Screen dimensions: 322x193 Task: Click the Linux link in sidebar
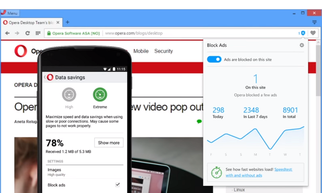pyautogui.click(x=239, y=190)
